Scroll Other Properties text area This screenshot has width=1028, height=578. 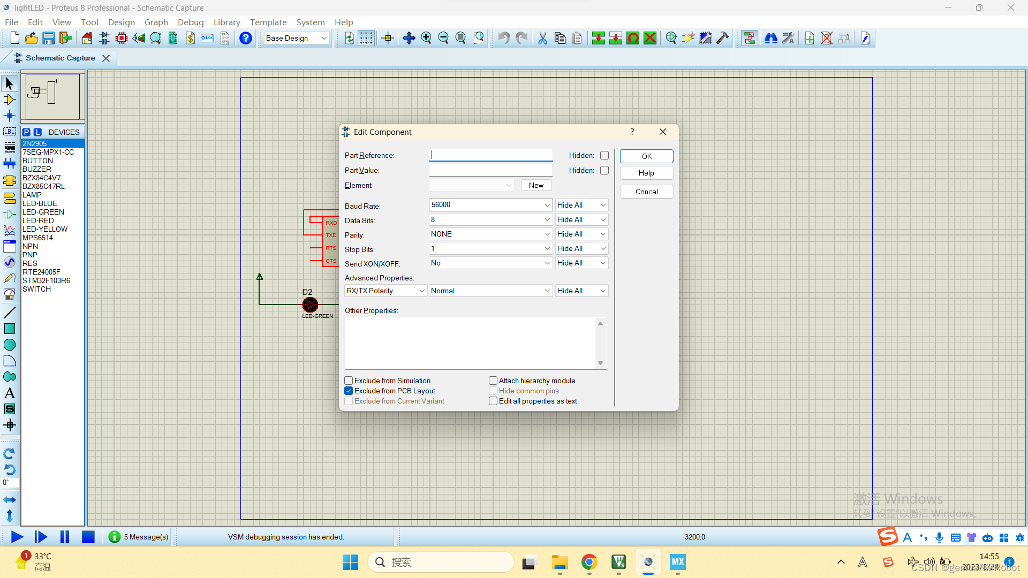(600, 343)
